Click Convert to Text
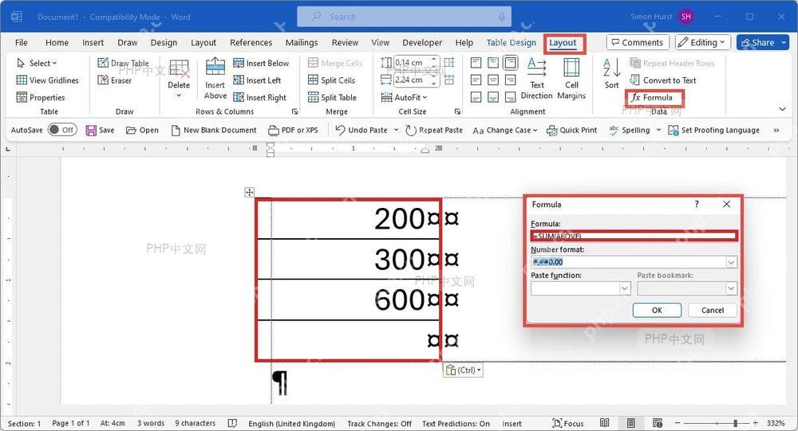The width and height of the screenshot is (798, 431). tap(662, 80)
